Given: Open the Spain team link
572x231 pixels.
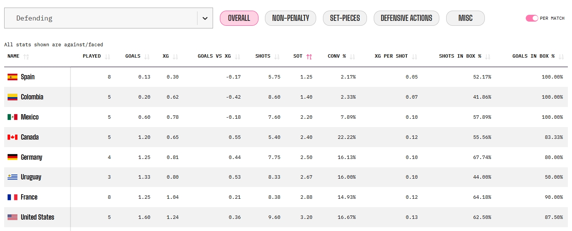Looking at the screenshot, I should coord(28,77).
